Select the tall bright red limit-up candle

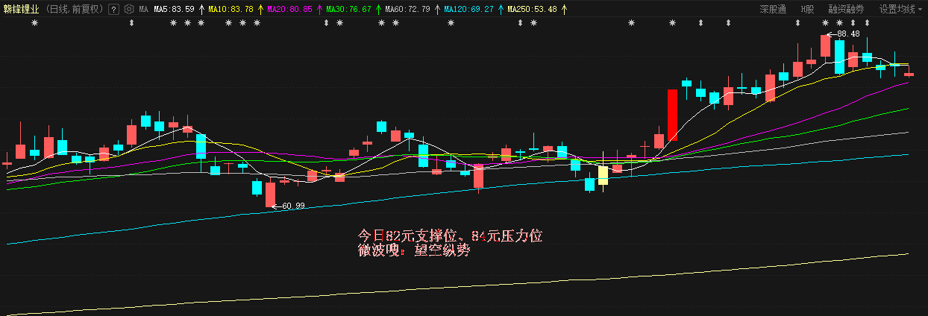click(x=672, y=116)
